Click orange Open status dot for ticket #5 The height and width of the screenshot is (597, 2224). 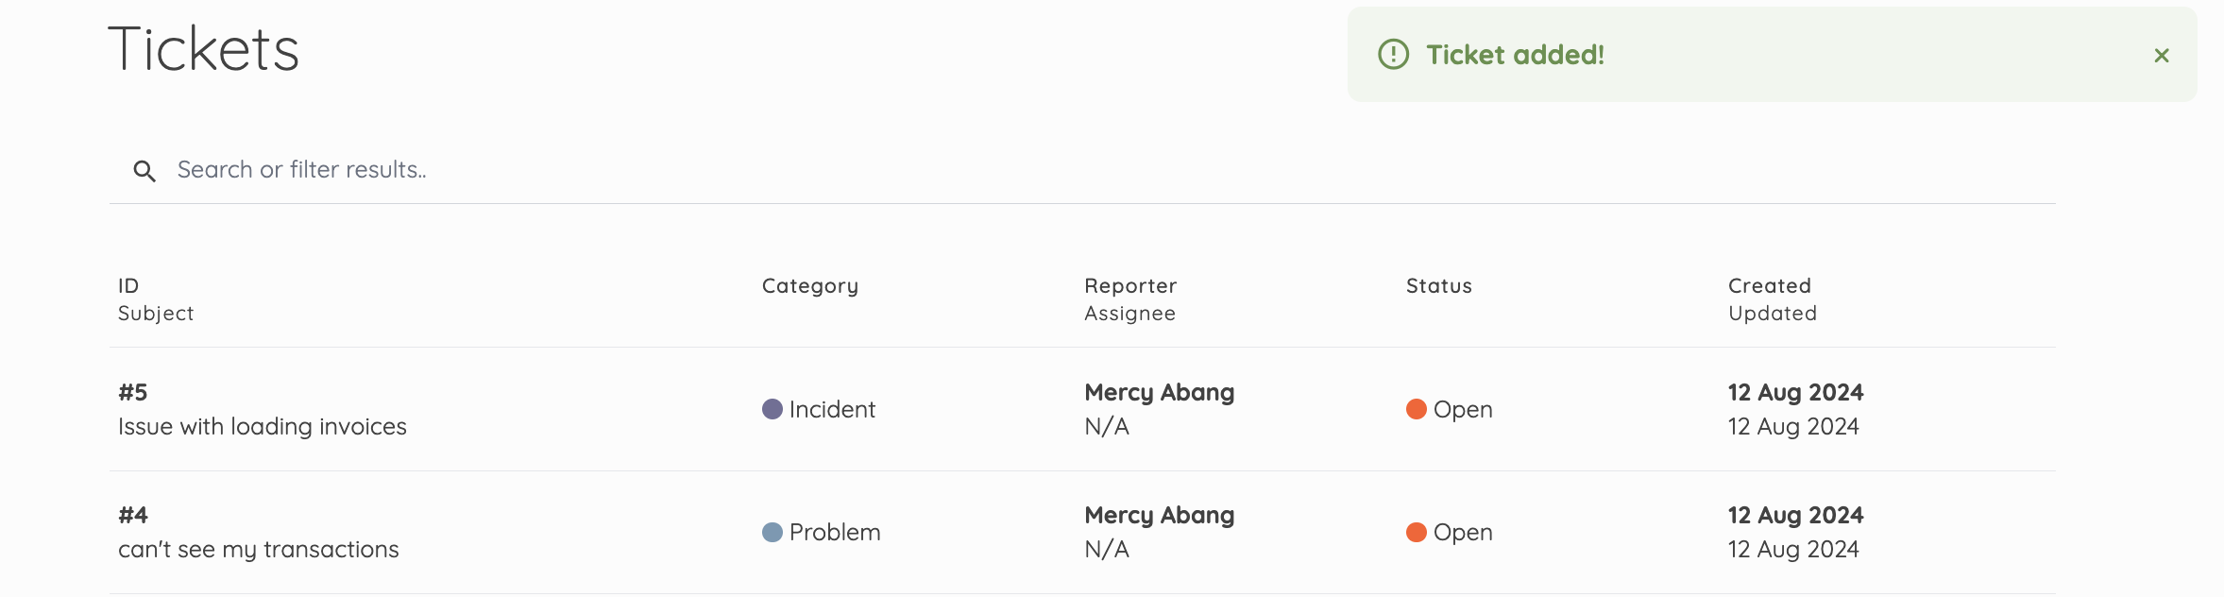[1417, 409]
